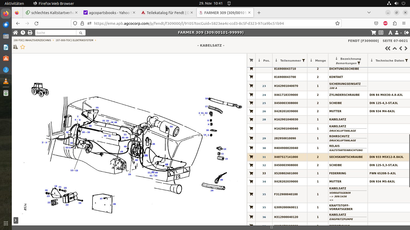Viewport: 410px width, 230px height.
Task: Expand the left side panel chevron
Action: pyautogui.click(x=16, y=220)
